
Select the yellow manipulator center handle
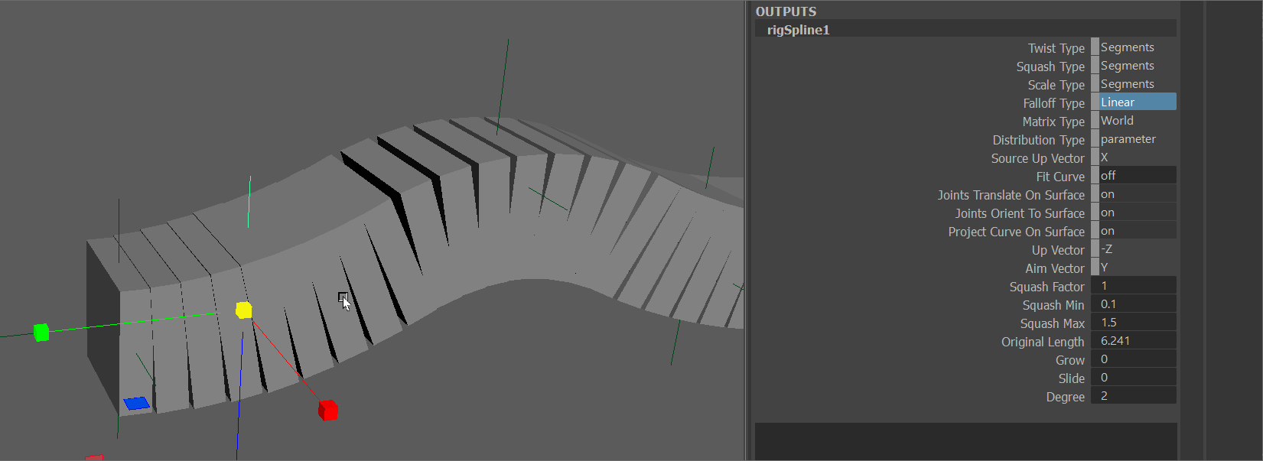[x=244, y=310]
